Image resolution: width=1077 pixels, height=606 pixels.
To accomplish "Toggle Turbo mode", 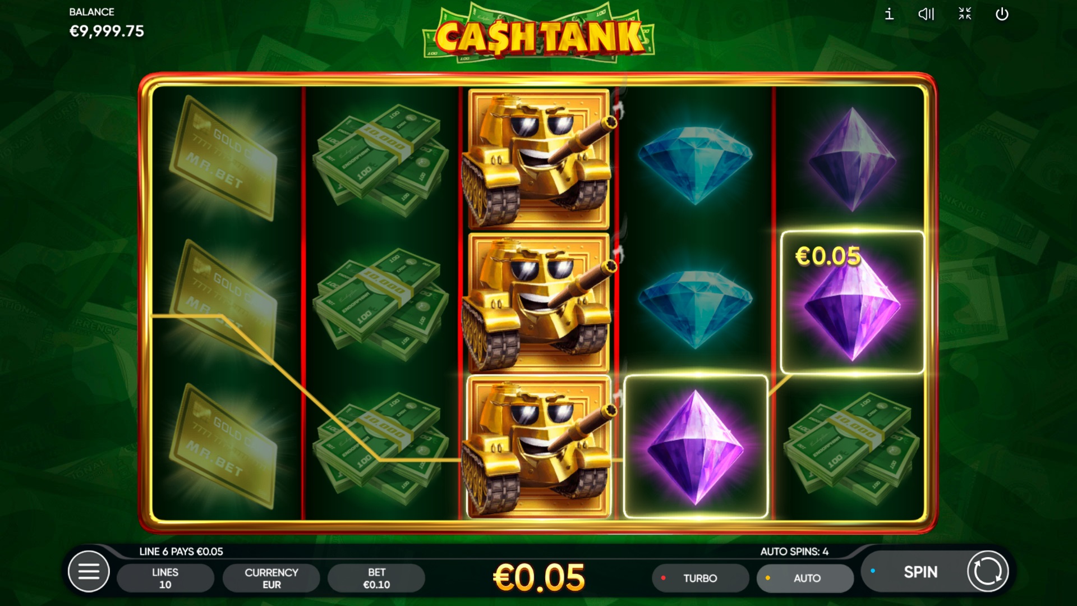I will (x=700, y=579).
